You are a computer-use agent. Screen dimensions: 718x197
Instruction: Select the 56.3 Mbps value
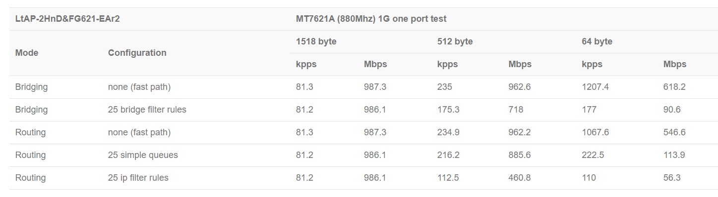click(x=672, y=178)
